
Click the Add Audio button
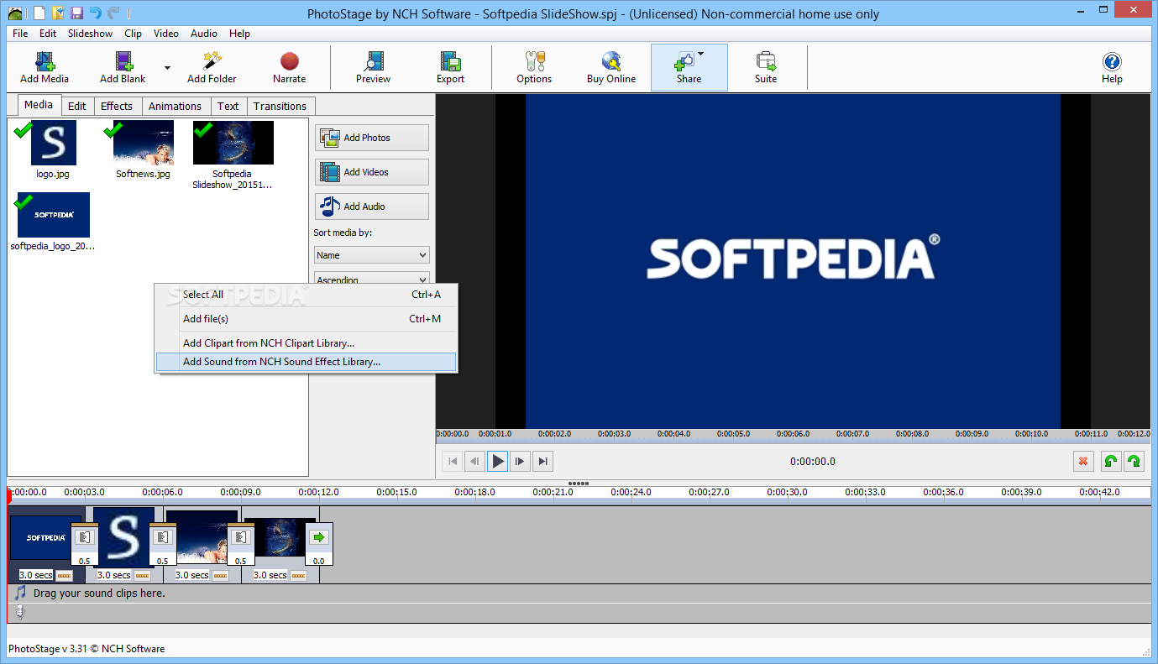point(372,207)
